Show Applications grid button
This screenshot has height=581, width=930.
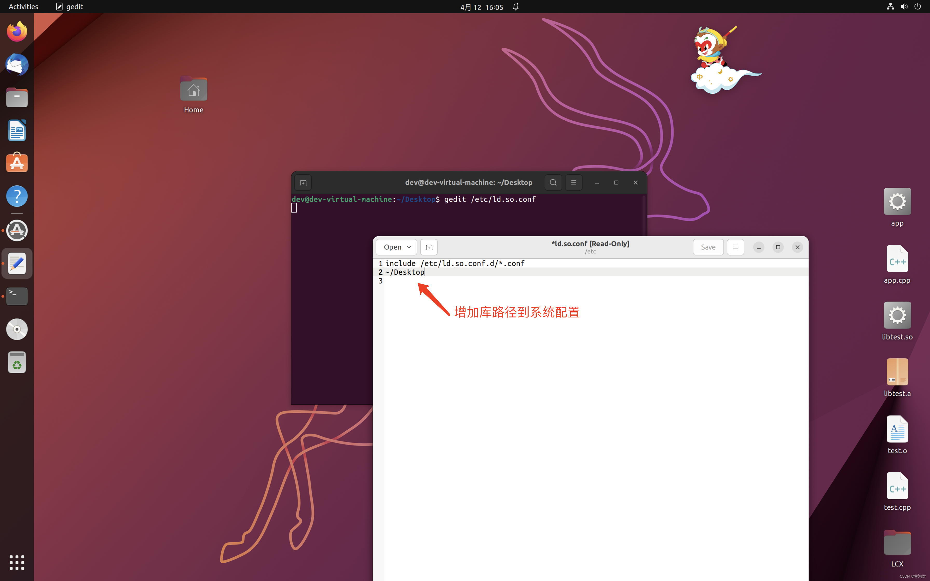point(17,563)
